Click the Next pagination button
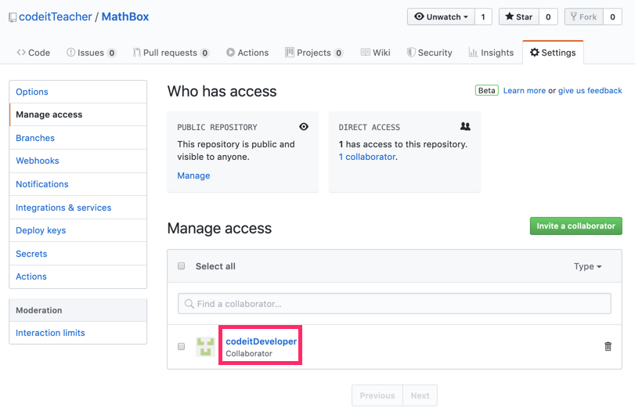Image resolution: width=635 pixels, height=412 pixels. click(x=420, y=396)
